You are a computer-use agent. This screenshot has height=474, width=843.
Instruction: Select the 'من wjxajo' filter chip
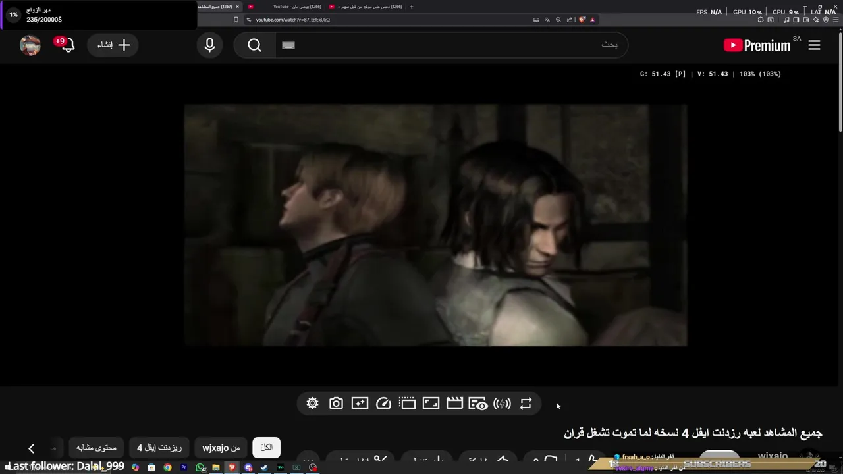coord(221,448)
